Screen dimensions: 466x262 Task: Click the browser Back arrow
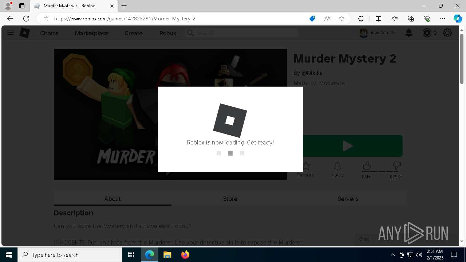coord(10,19)
